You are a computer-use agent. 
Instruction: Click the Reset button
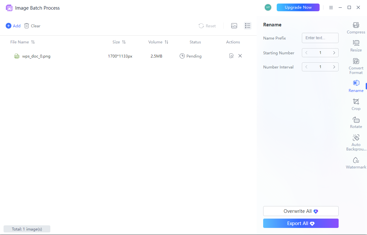[x=207, y=26]
